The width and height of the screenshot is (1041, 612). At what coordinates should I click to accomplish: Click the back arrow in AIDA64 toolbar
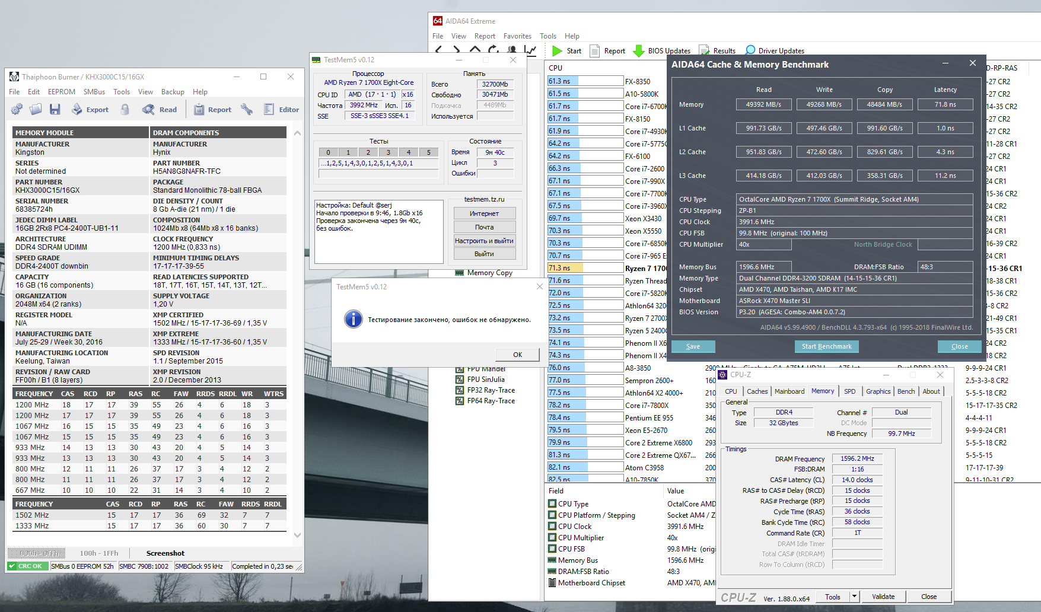439,50
